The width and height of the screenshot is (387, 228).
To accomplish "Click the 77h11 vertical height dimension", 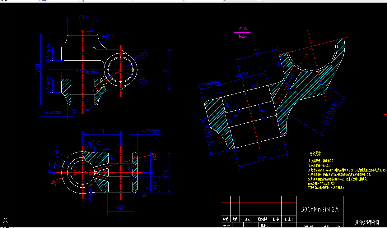I will [x=38, y=70].
